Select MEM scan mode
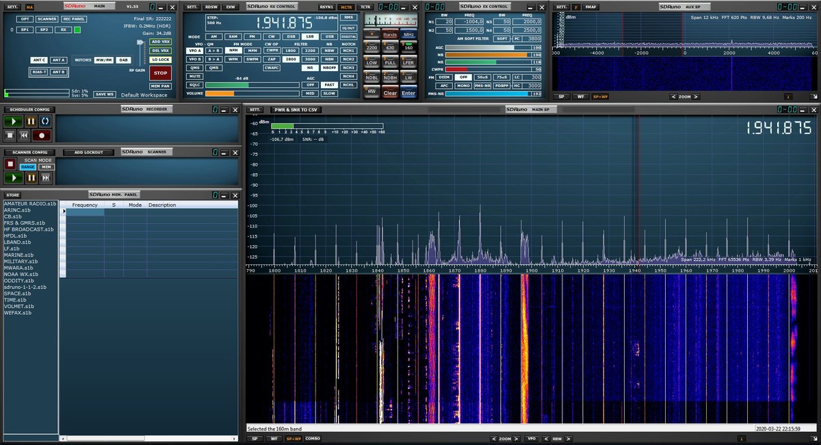Image resolution: width=821 pixels, height=445 pixels. (45, 166)
